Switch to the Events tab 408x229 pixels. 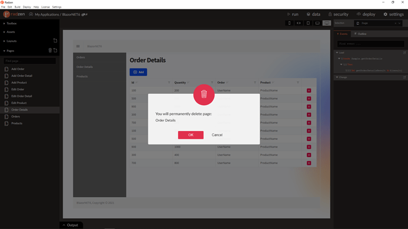pos(342,34)
